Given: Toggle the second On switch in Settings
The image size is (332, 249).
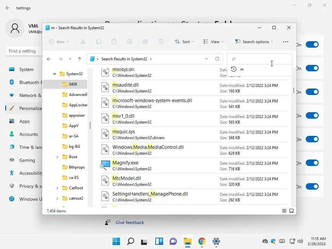Looking at the screenshot, I should tap(312, 68).
